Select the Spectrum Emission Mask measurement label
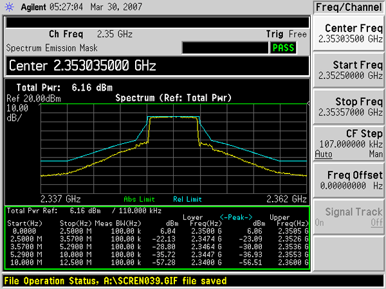This screenshot has height=289, width=386. coord(47,48)
